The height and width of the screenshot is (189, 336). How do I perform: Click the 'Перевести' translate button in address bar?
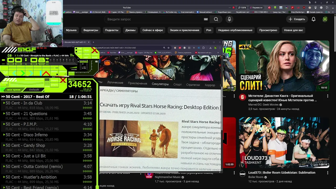click(x=256, y=8)
